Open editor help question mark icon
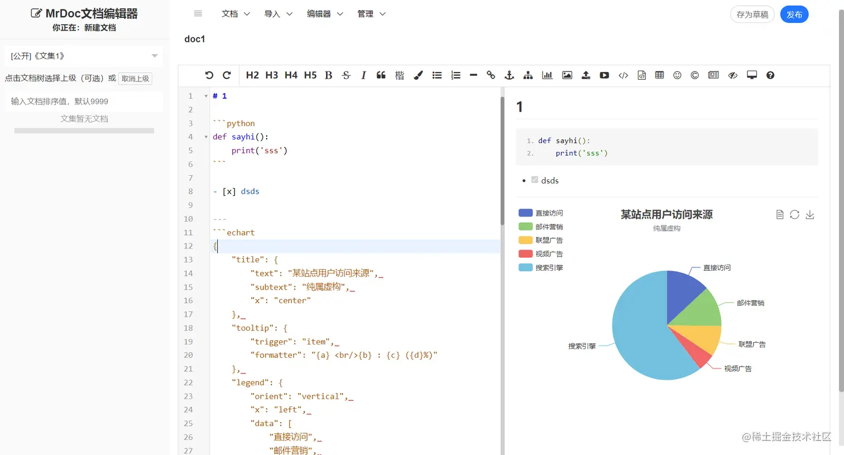 (770, 75)
